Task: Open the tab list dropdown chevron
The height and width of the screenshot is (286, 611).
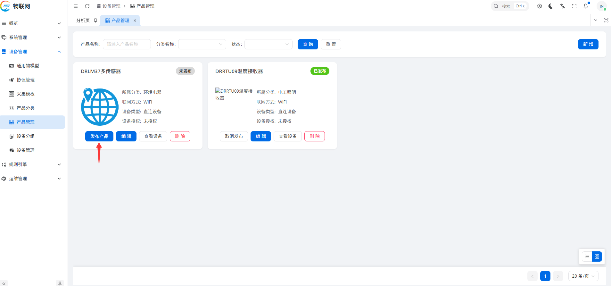Action: coord(596,20)
